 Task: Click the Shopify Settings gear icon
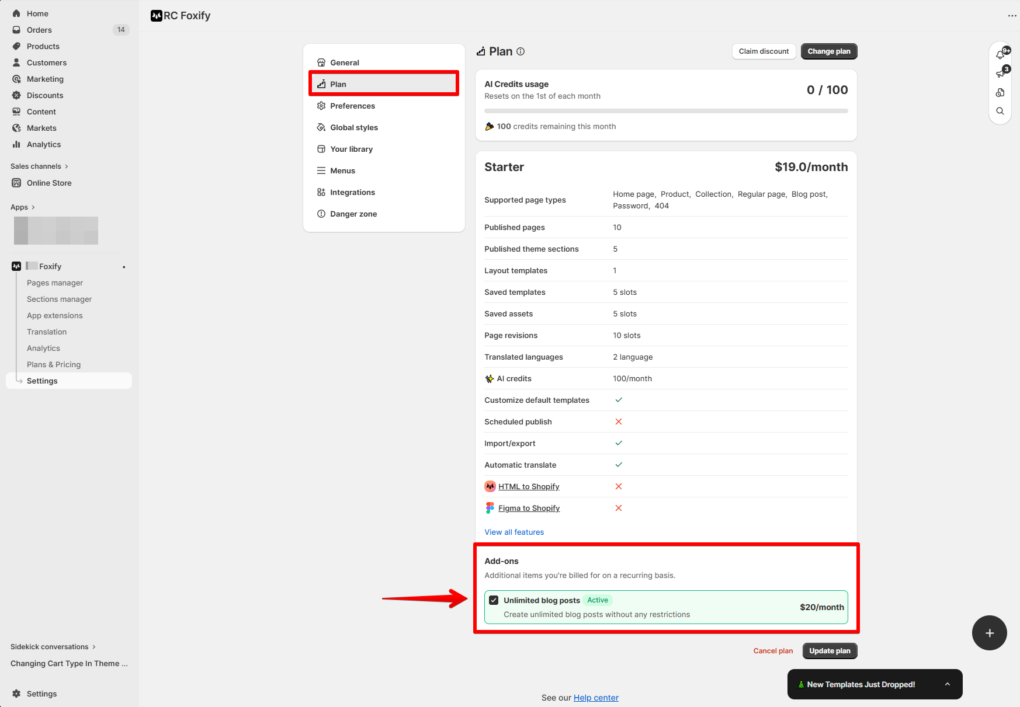coord(16,694)
